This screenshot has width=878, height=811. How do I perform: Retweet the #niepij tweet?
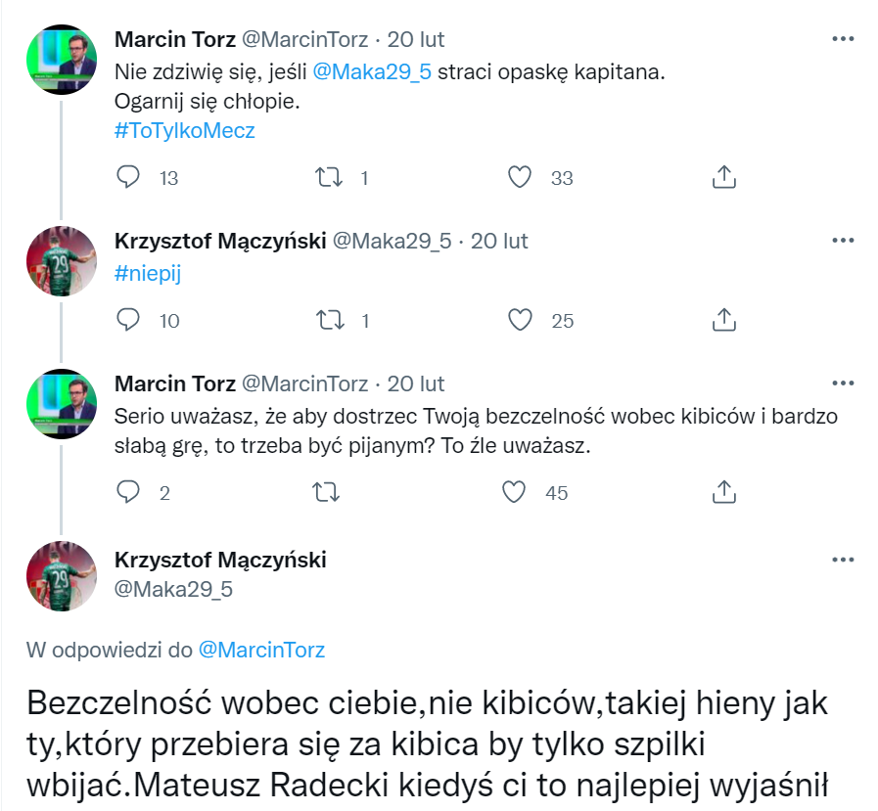[329, 320]
